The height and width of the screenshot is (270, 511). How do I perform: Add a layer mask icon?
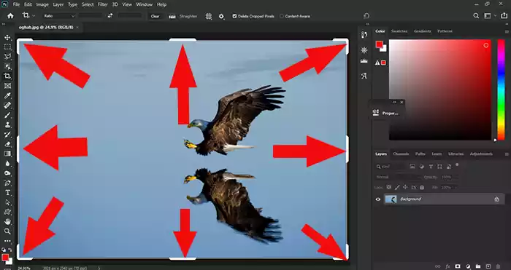(x=458, y=266)
